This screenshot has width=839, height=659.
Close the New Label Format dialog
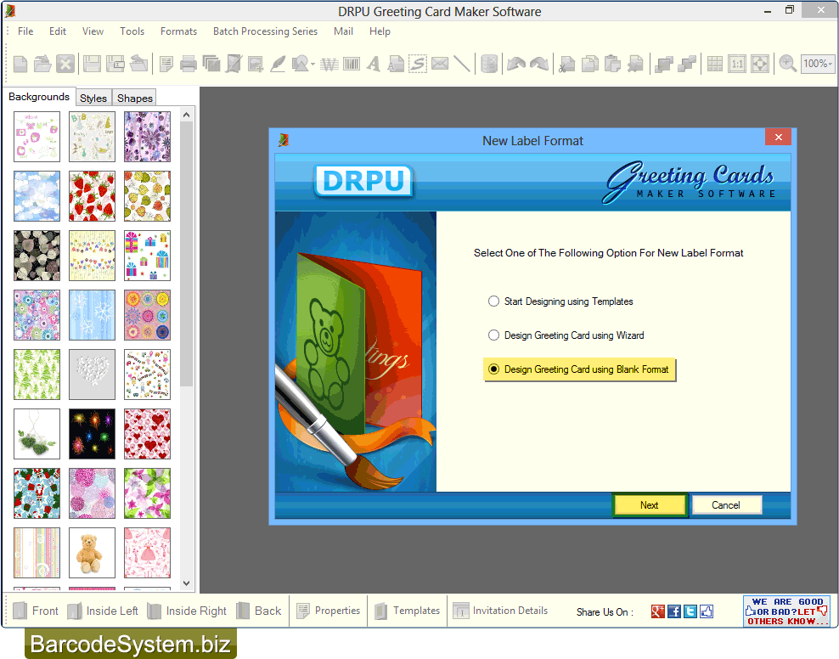[x=779, y=138]
